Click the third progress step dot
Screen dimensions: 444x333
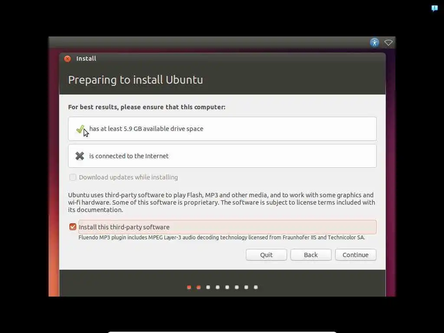point(208,287)
